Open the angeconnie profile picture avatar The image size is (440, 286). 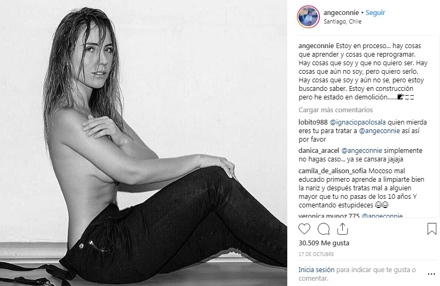308,17
